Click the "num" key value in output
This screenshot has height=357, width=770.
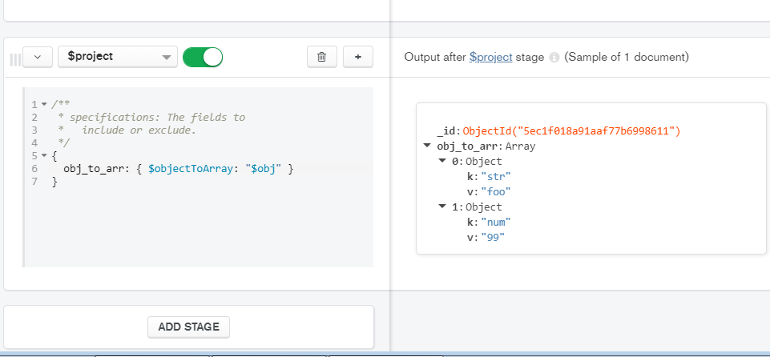click(x=496, y=223)
